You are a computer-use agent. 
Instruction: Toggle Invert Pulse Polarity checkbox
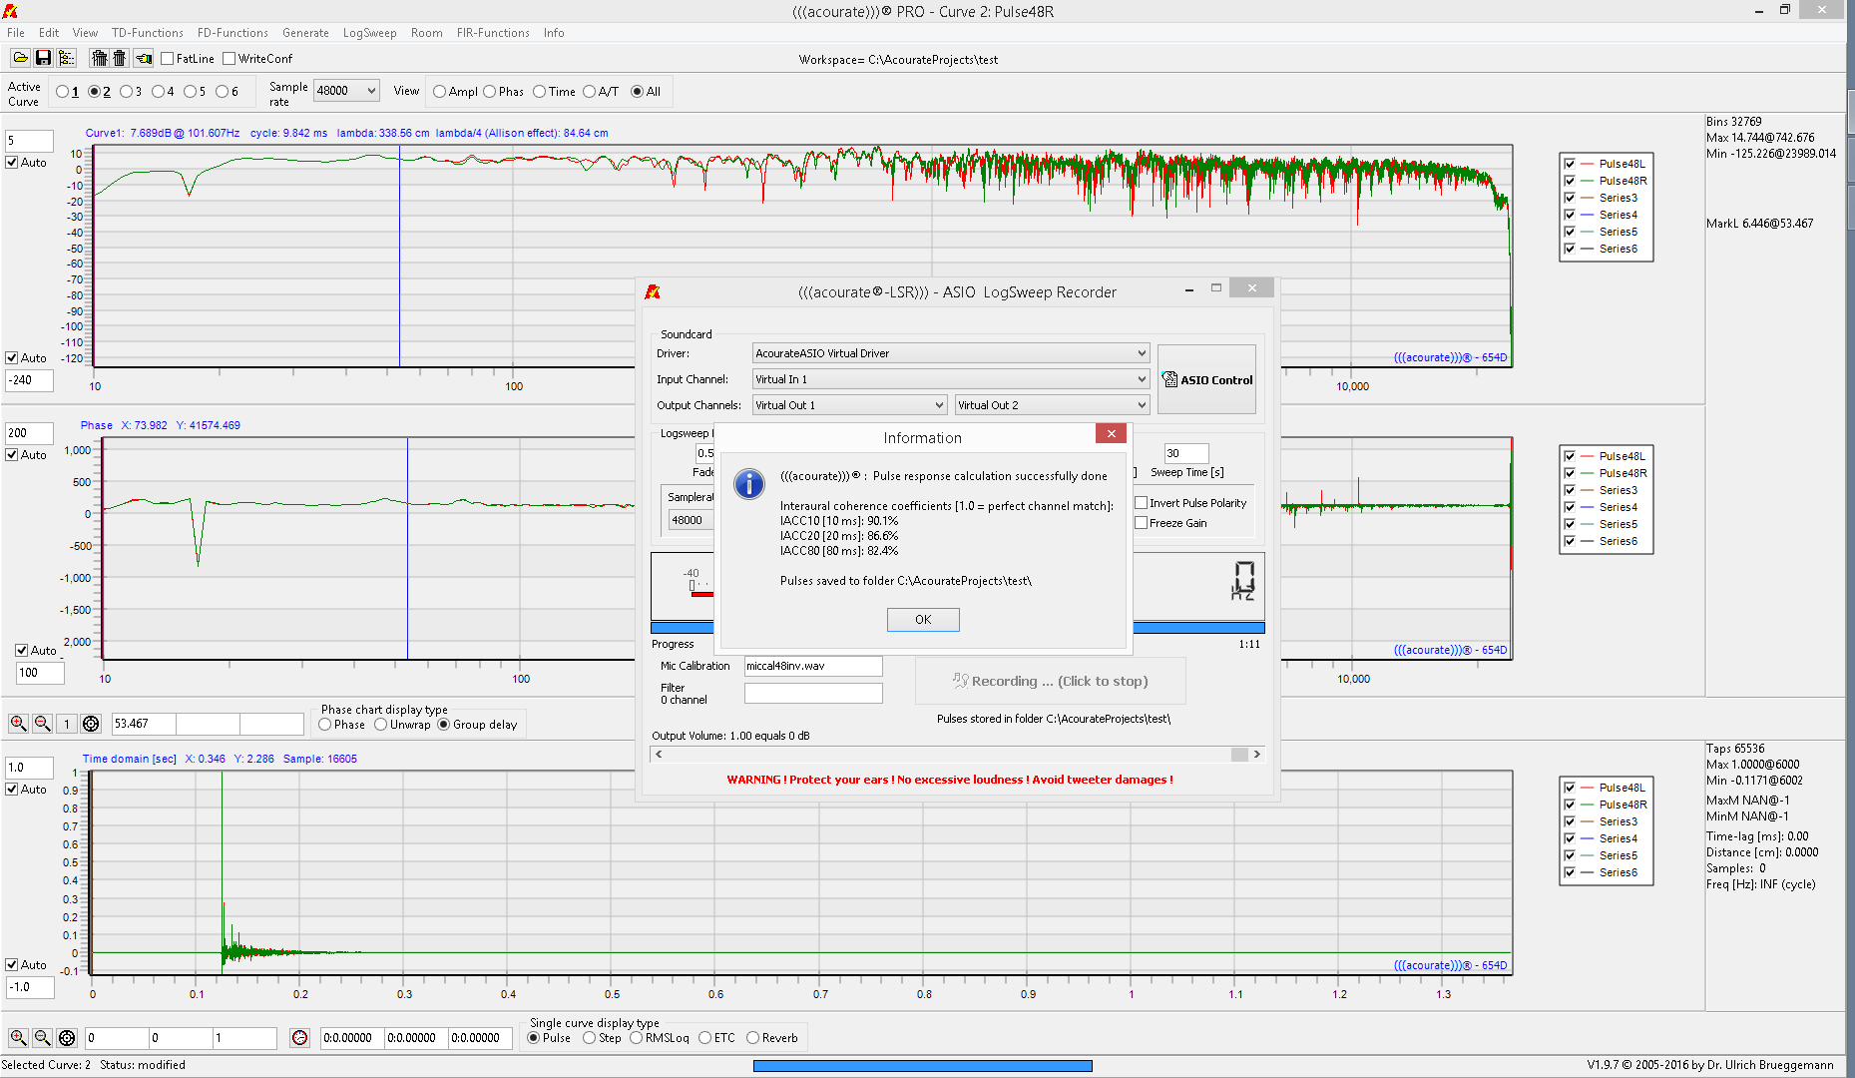(x=1141, y=503)
